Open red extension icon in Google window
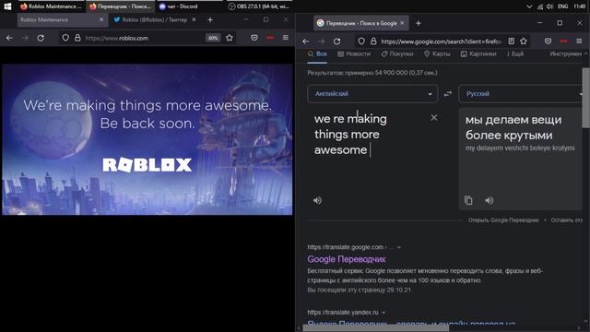The height and width of the screenshot is (332, 590). (563, 41)
